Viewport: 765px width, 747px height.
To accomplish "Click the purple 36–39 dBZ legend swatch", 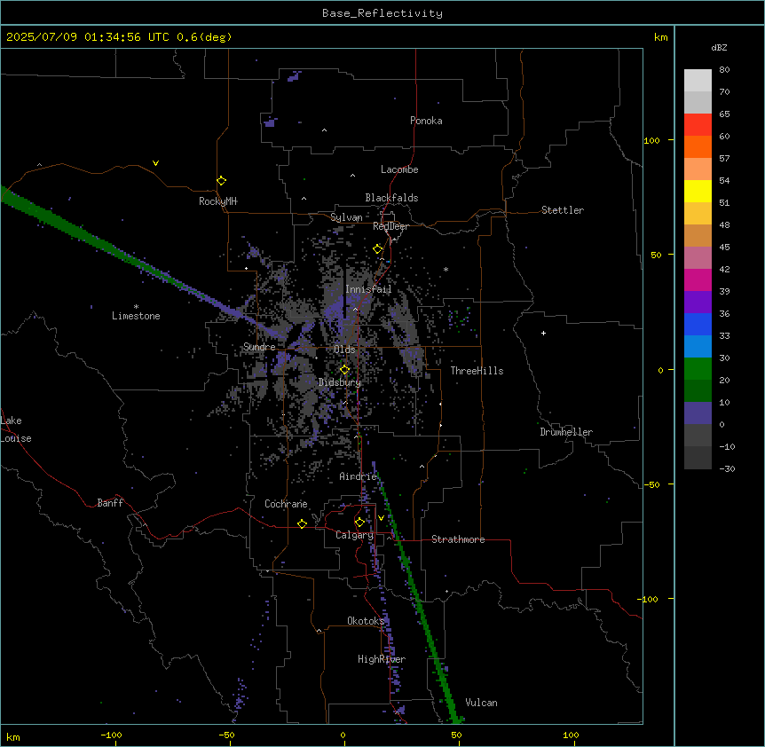I will pyautogui.click(x=698, y=302).
